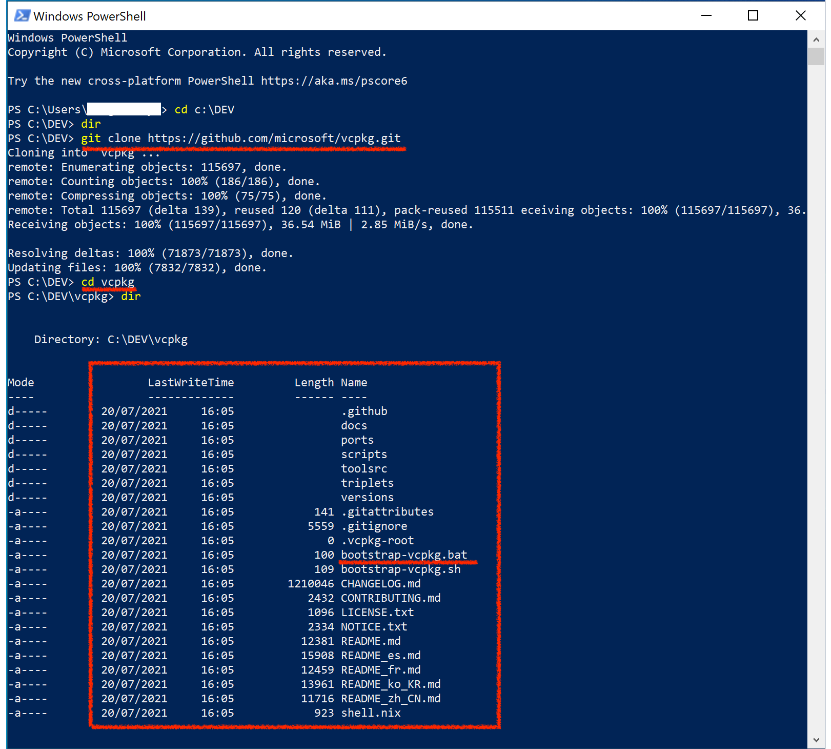The image size is (831, 749).
Task: Click bootstrap-vcpkg.bat file name
Action: pos(404,555)
